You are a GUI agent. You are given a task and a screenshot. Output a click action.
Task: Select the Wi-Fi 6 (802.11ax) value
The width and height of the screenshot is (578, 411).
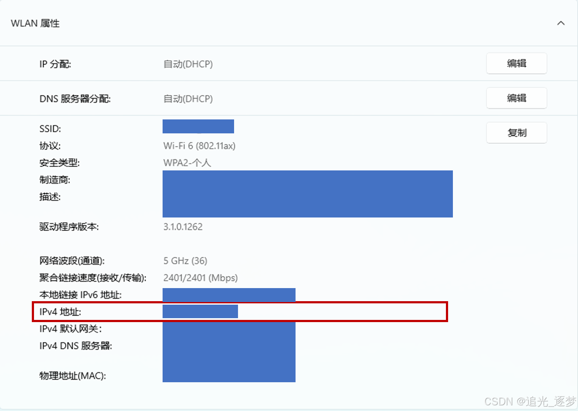tap(199, 146)
